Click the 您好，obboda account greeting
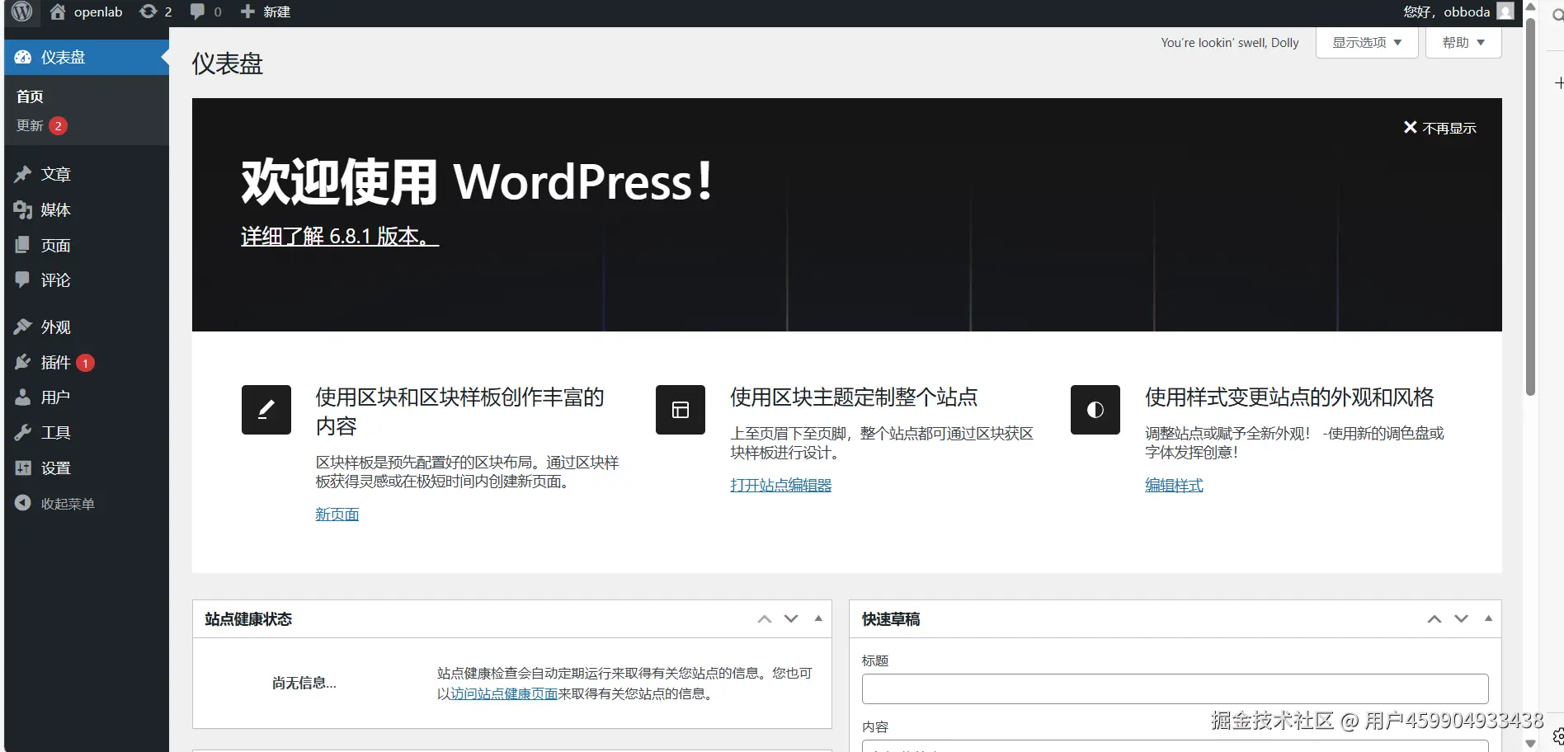Viewport: 1564px width, 752px height. (1446, 12)
